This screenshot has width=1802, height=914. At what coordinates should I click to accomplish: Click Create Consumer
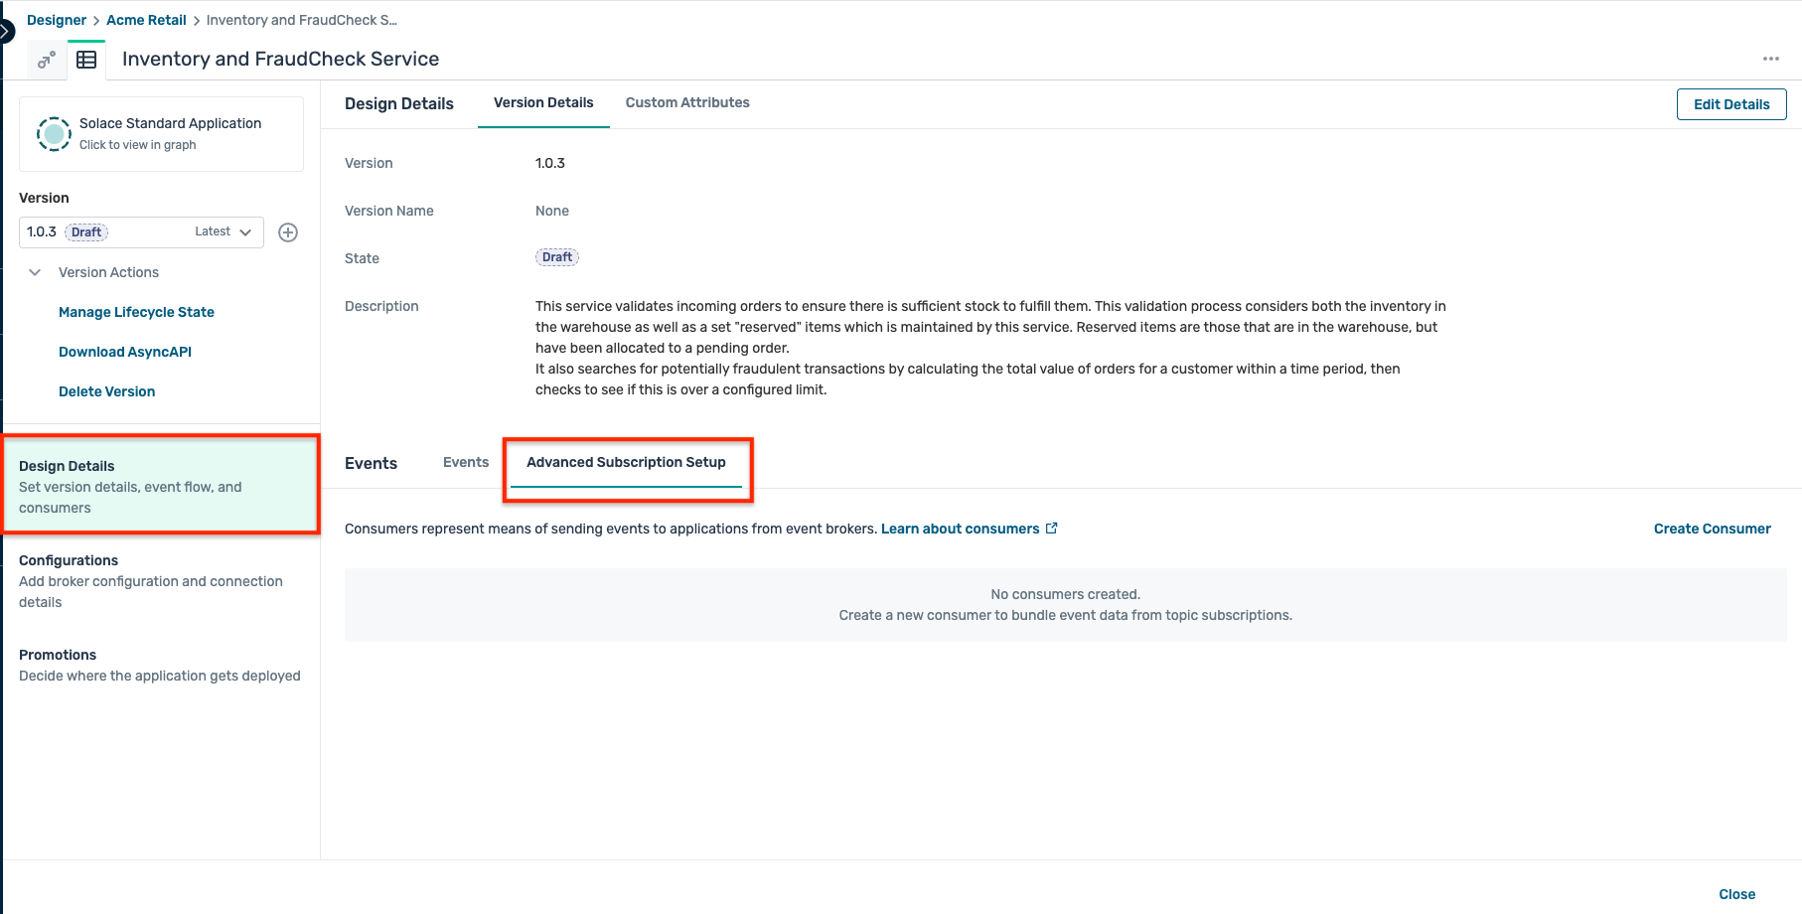pos(1712,528)
